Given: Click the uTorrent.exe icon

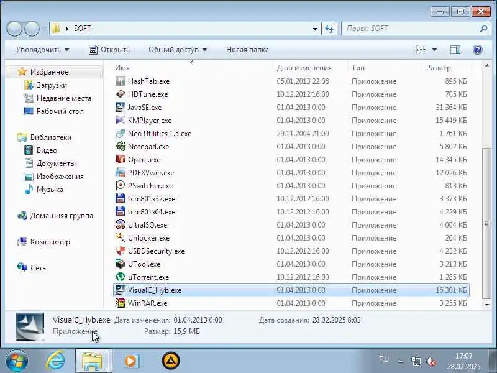Looking at the screenshot, I should (121, 277).
